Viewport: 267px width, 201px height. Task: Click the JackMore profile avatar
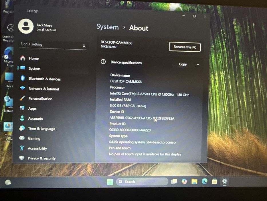(26, 26)
